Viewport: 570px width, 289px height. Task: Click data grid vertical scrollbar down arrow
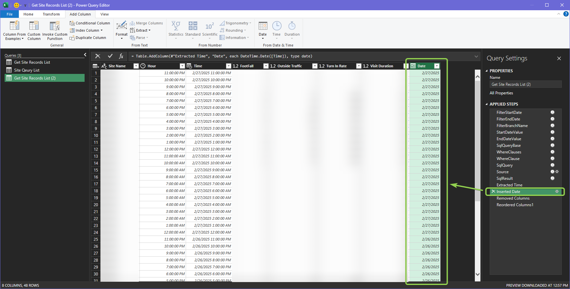477,274
